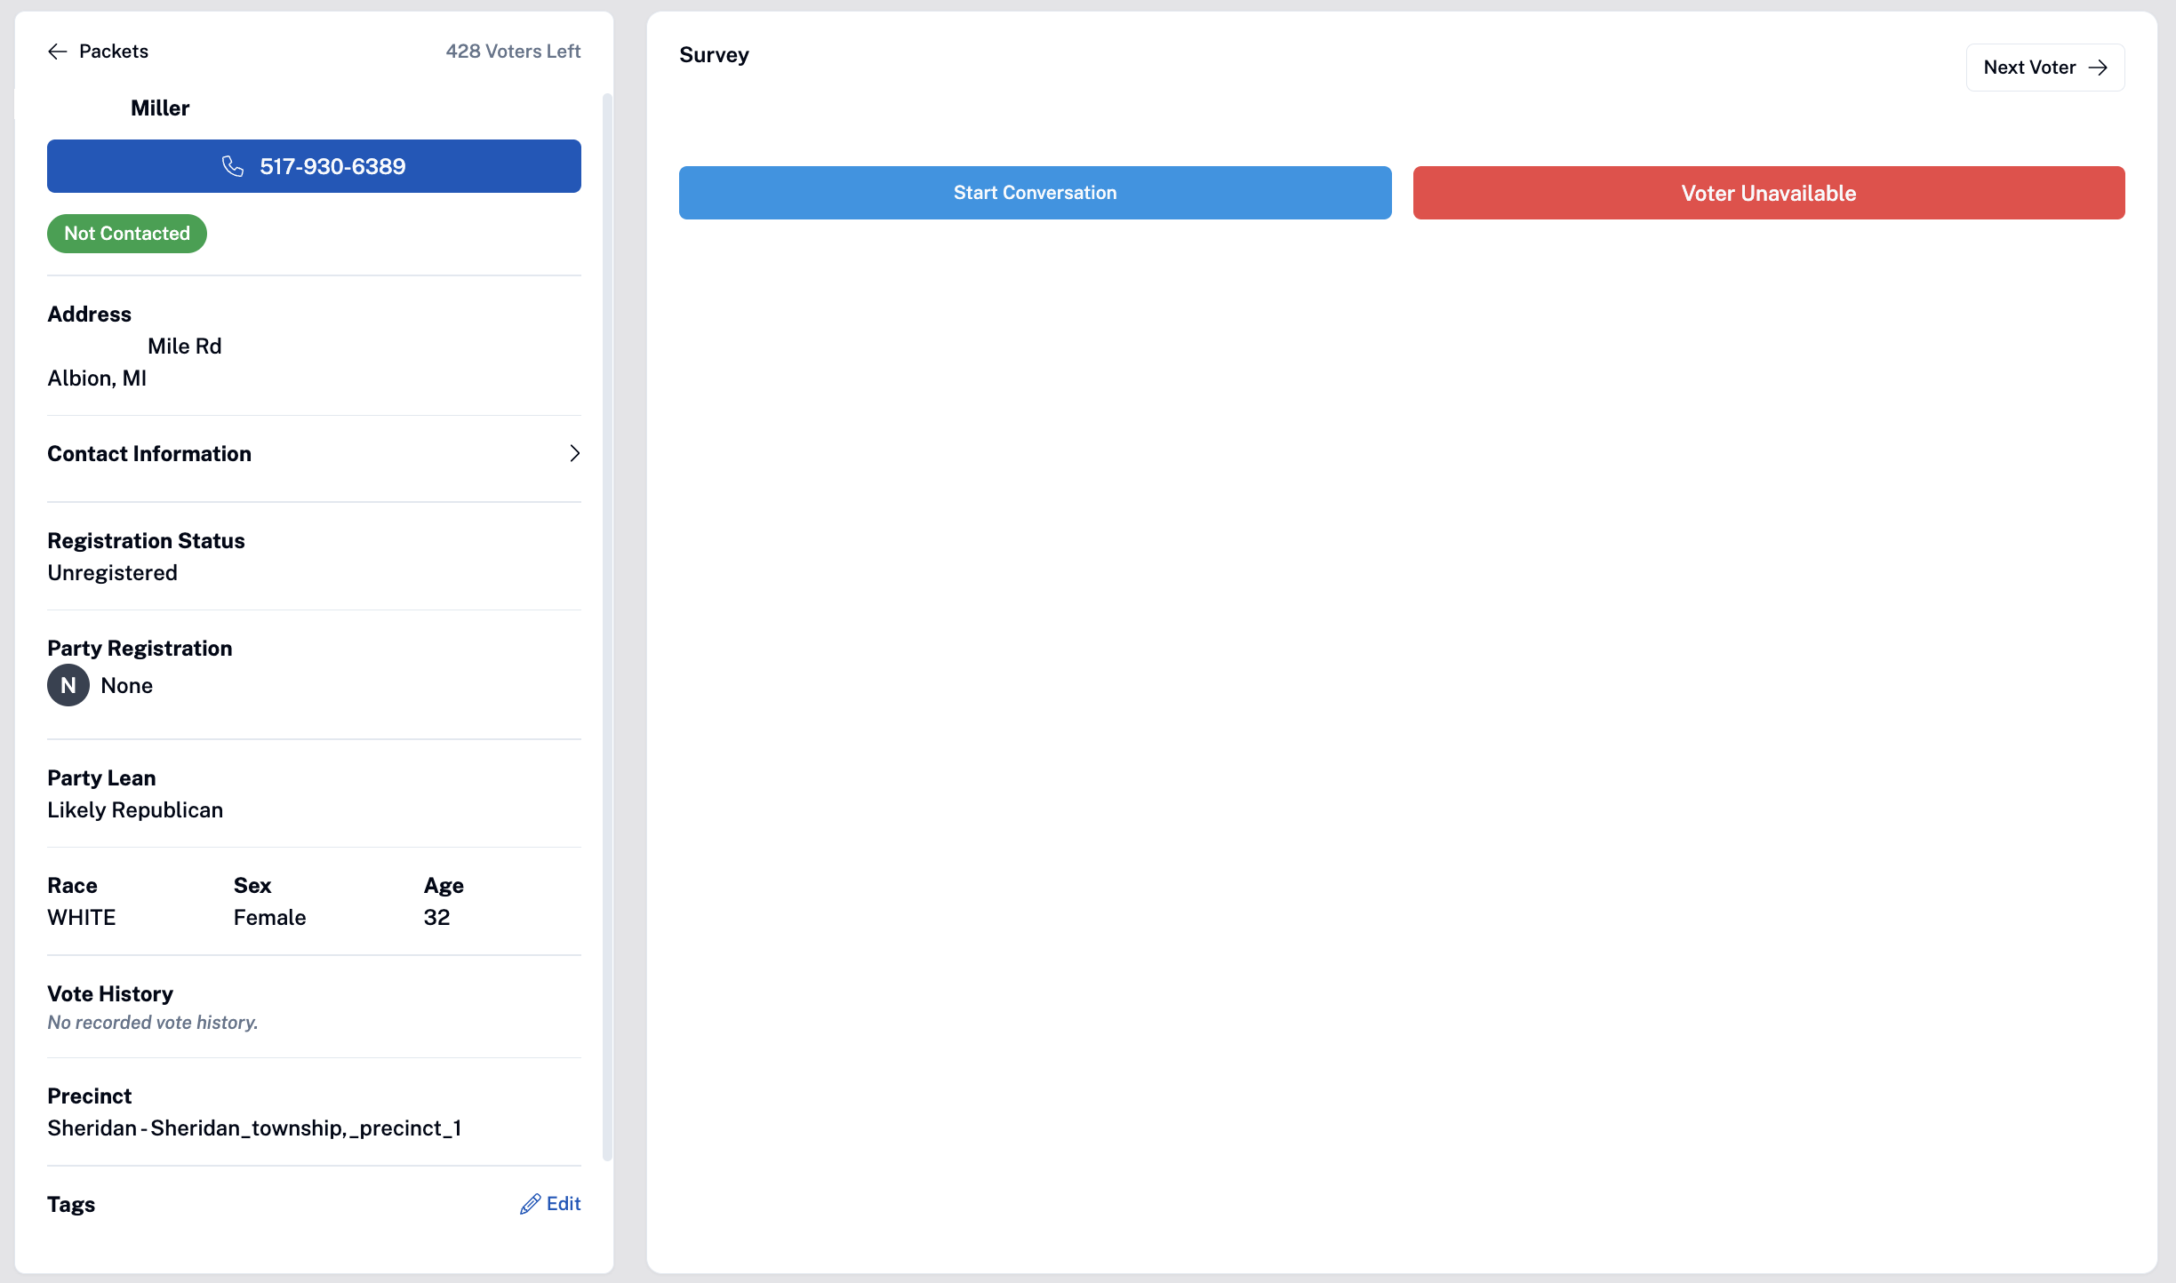This screenshot has height=1283, width=2176.
Task: Return to Packets list
Action: [x=98, y=52]
